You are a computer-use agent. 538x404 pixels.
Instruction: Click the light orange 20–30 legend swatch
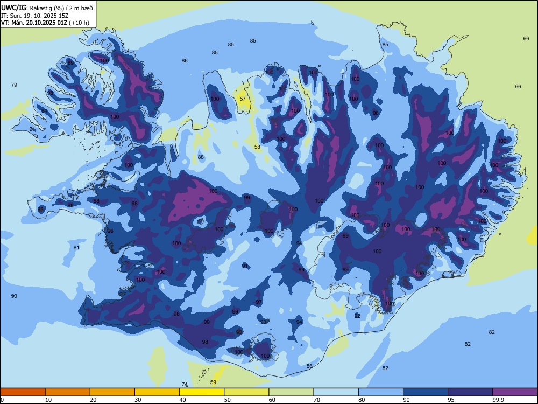coord(112,392)
